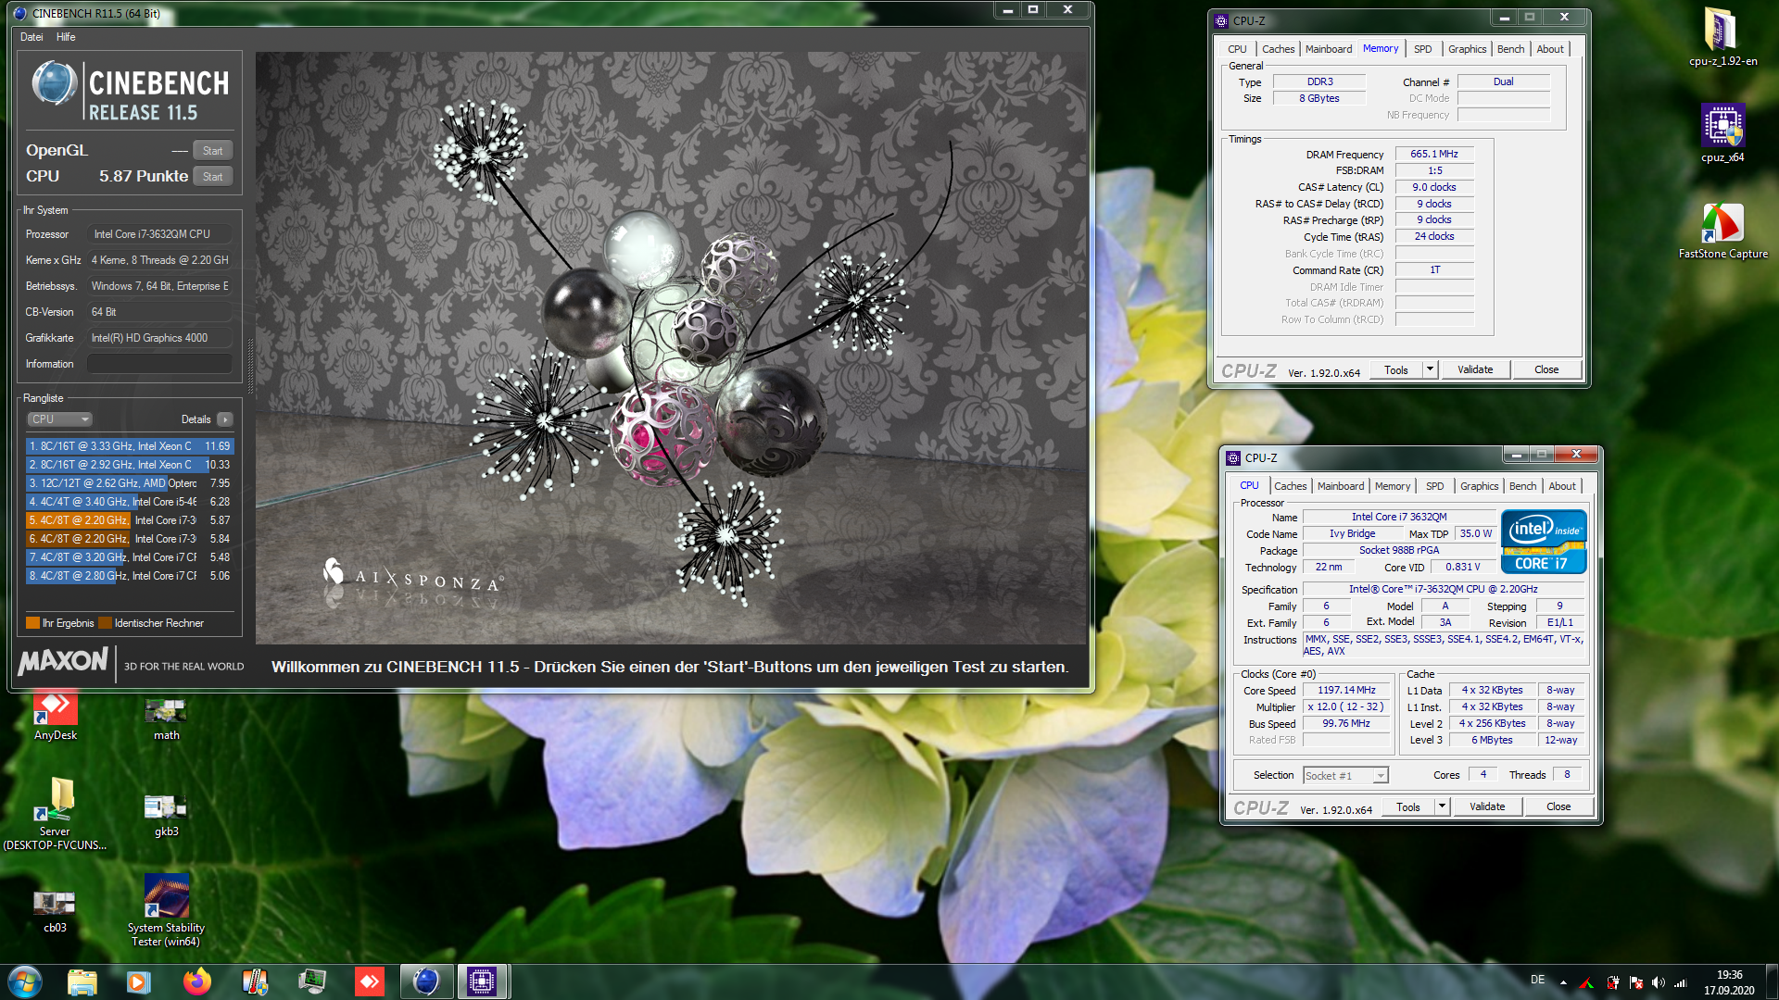Open the volume speaker tray icon
Screen dimensions: 1779x1000
click(x=1658, y=983)
